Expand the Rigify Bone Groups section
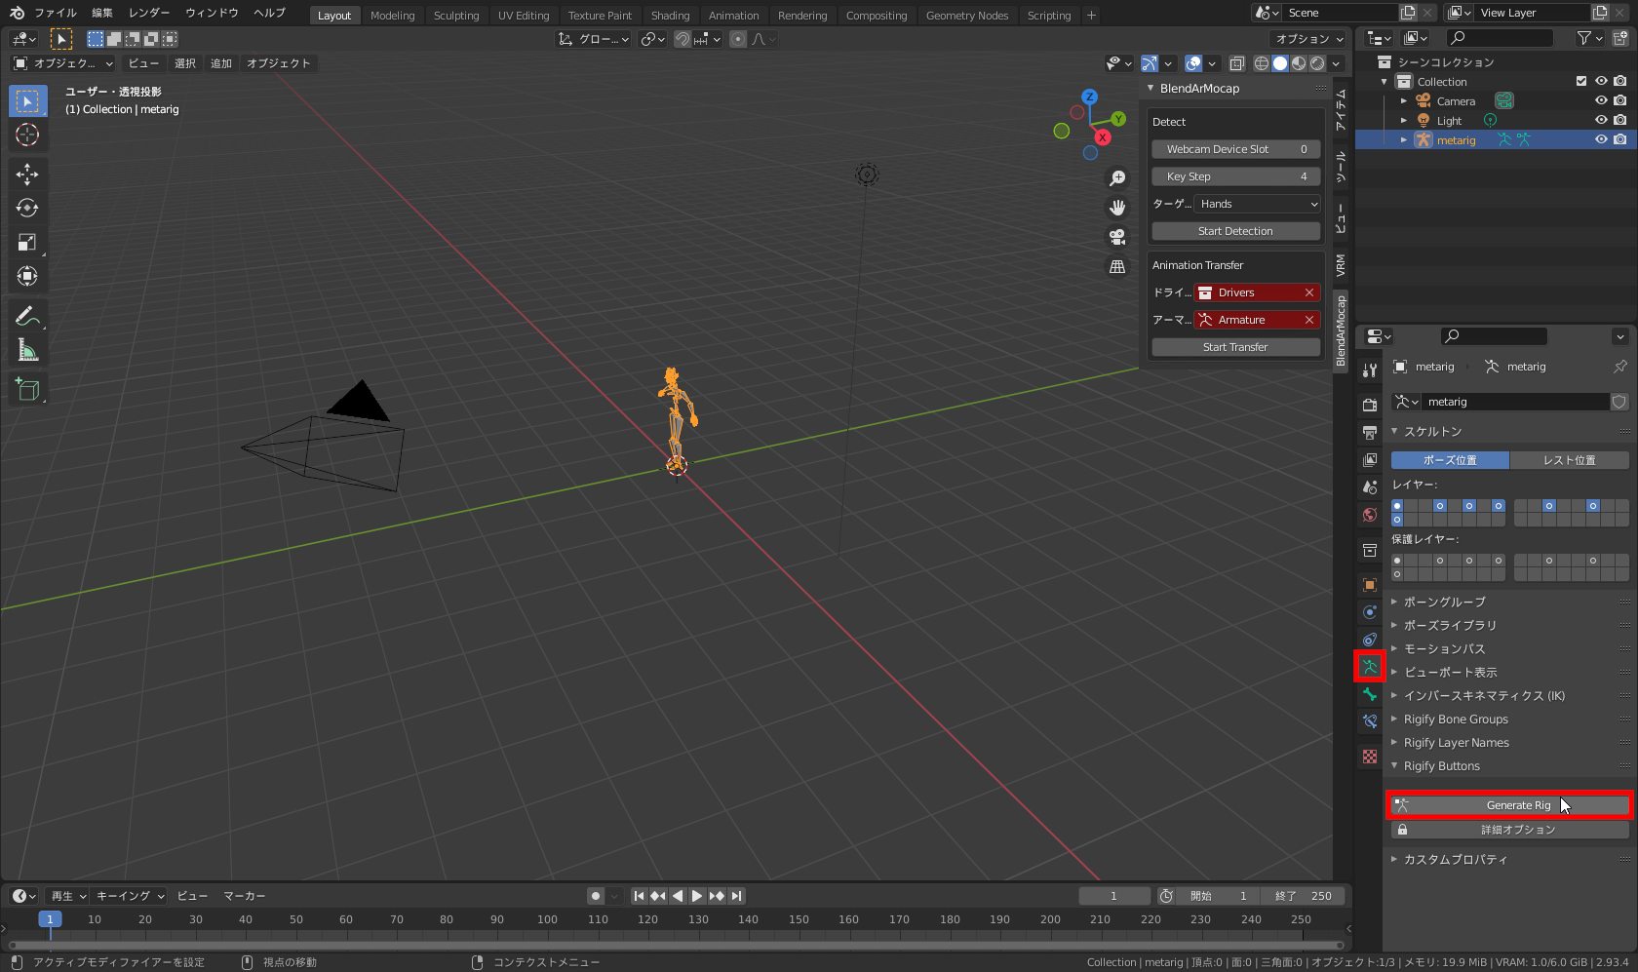The height and width of the screenshot is (972, 1638). click(1457, 719)
